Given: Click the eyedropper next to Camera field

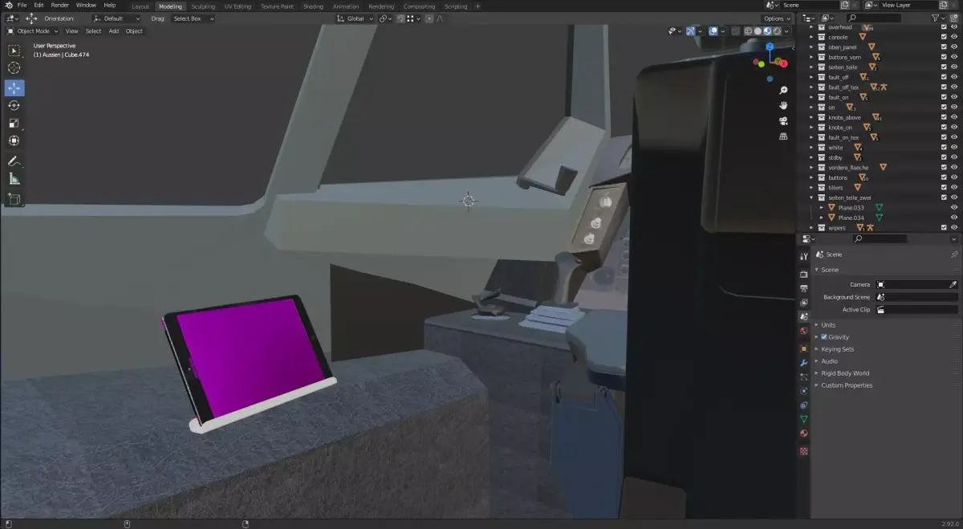Looking at the screenshot, I should (x=953, y=284).
